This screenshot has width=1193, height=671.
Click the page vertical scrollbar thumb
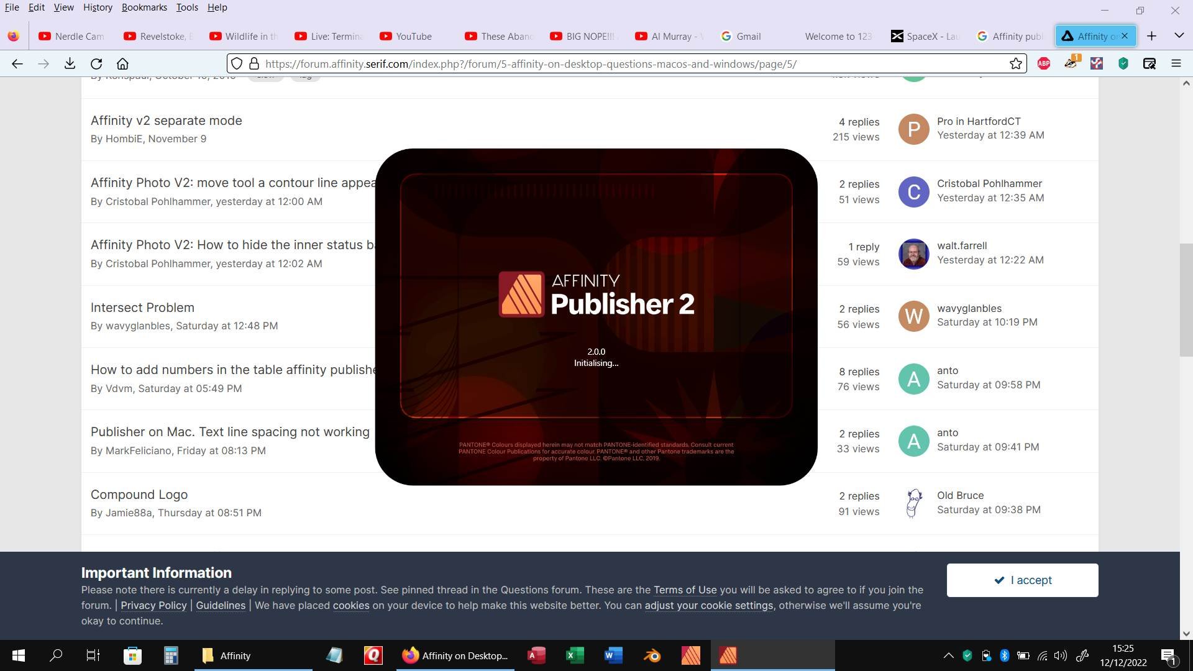point(1186,300)
